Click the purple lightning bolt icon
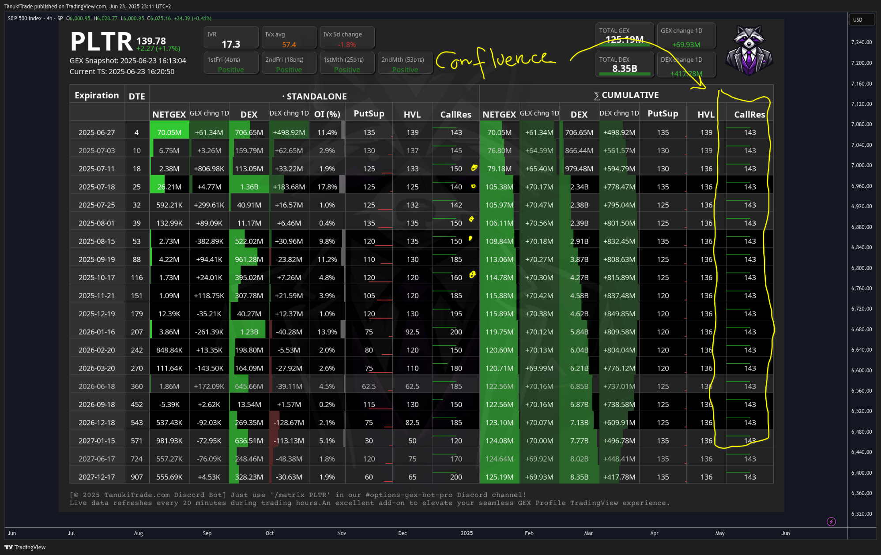 (831, 521)
